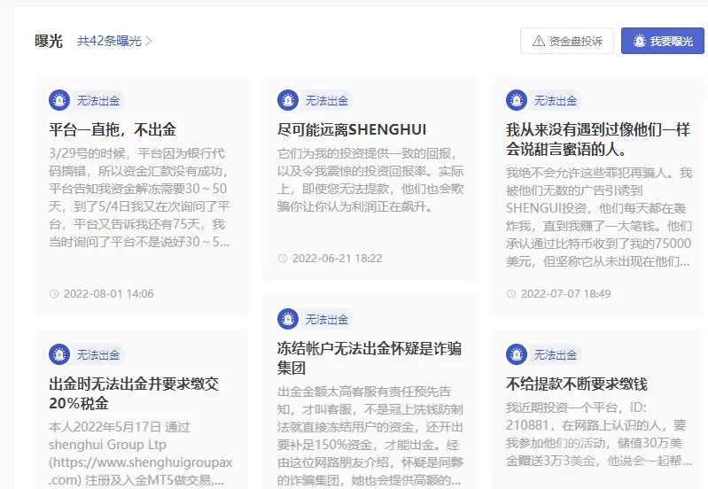Click alarm icon on 尽可能远离SHENGHUI card
Viewport: 708px width, 489px height.
point(288,100)
